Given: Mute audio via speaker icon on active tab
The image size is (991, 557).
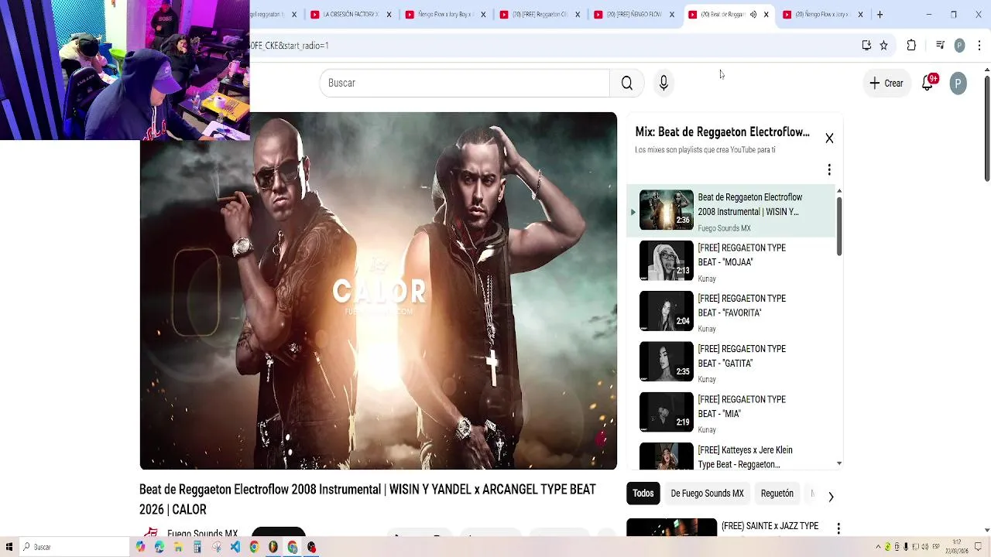Looking at the screenshot, I should click(753, 14).
